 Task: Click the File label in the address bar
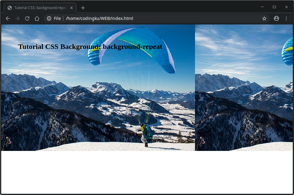click(x=57, y=18)
